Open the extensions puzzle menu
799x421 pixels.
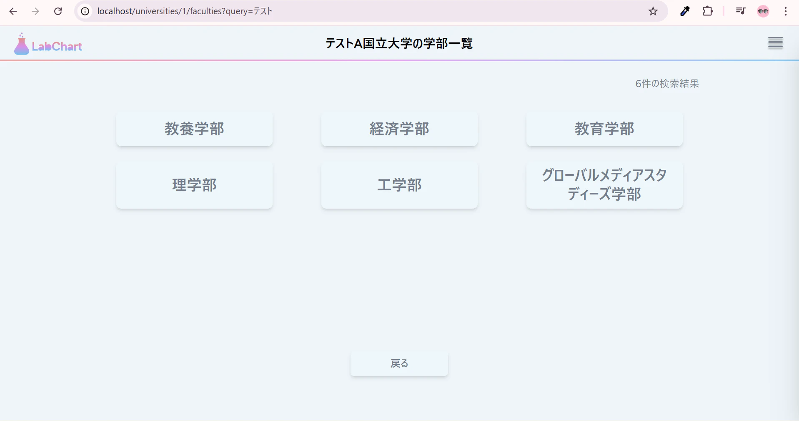point(708,11)
